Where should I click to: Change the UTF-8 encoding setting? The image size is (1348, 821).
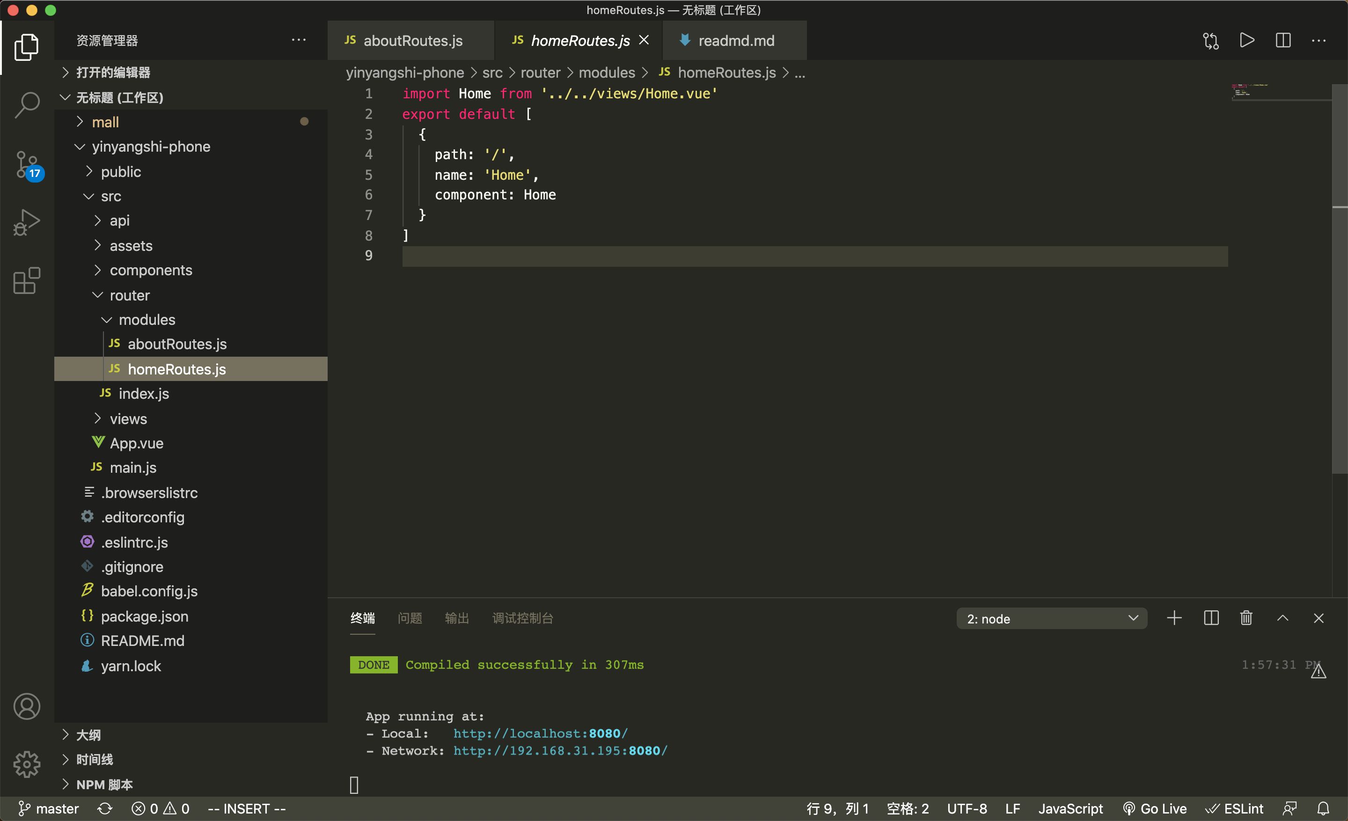(967, 808)
